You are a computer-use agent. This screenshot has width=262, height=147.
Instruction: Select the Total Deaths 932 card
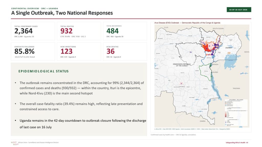click(x=79, y=31)
